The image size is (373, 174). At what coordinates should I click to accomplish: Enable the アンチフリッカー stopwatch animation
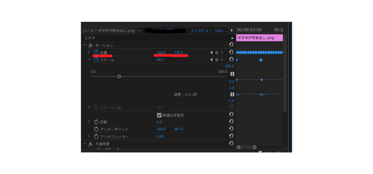[96, 137]
